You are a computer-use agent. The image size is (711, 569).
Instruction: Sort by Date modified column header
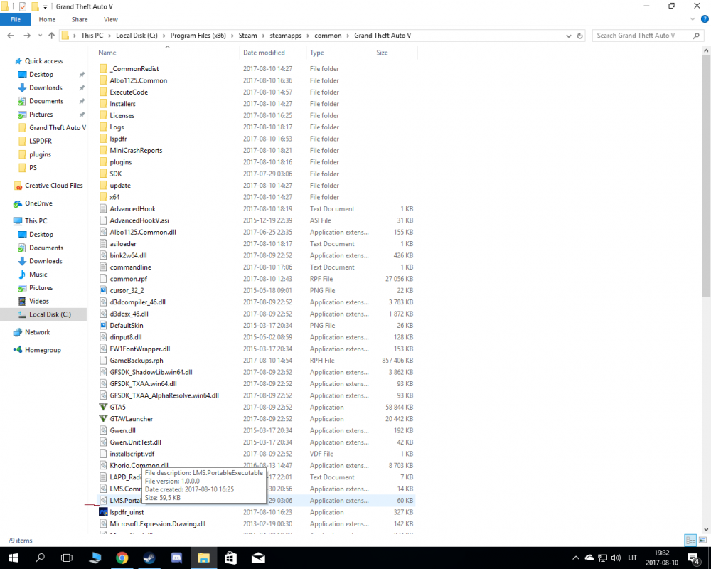point(264,53)
